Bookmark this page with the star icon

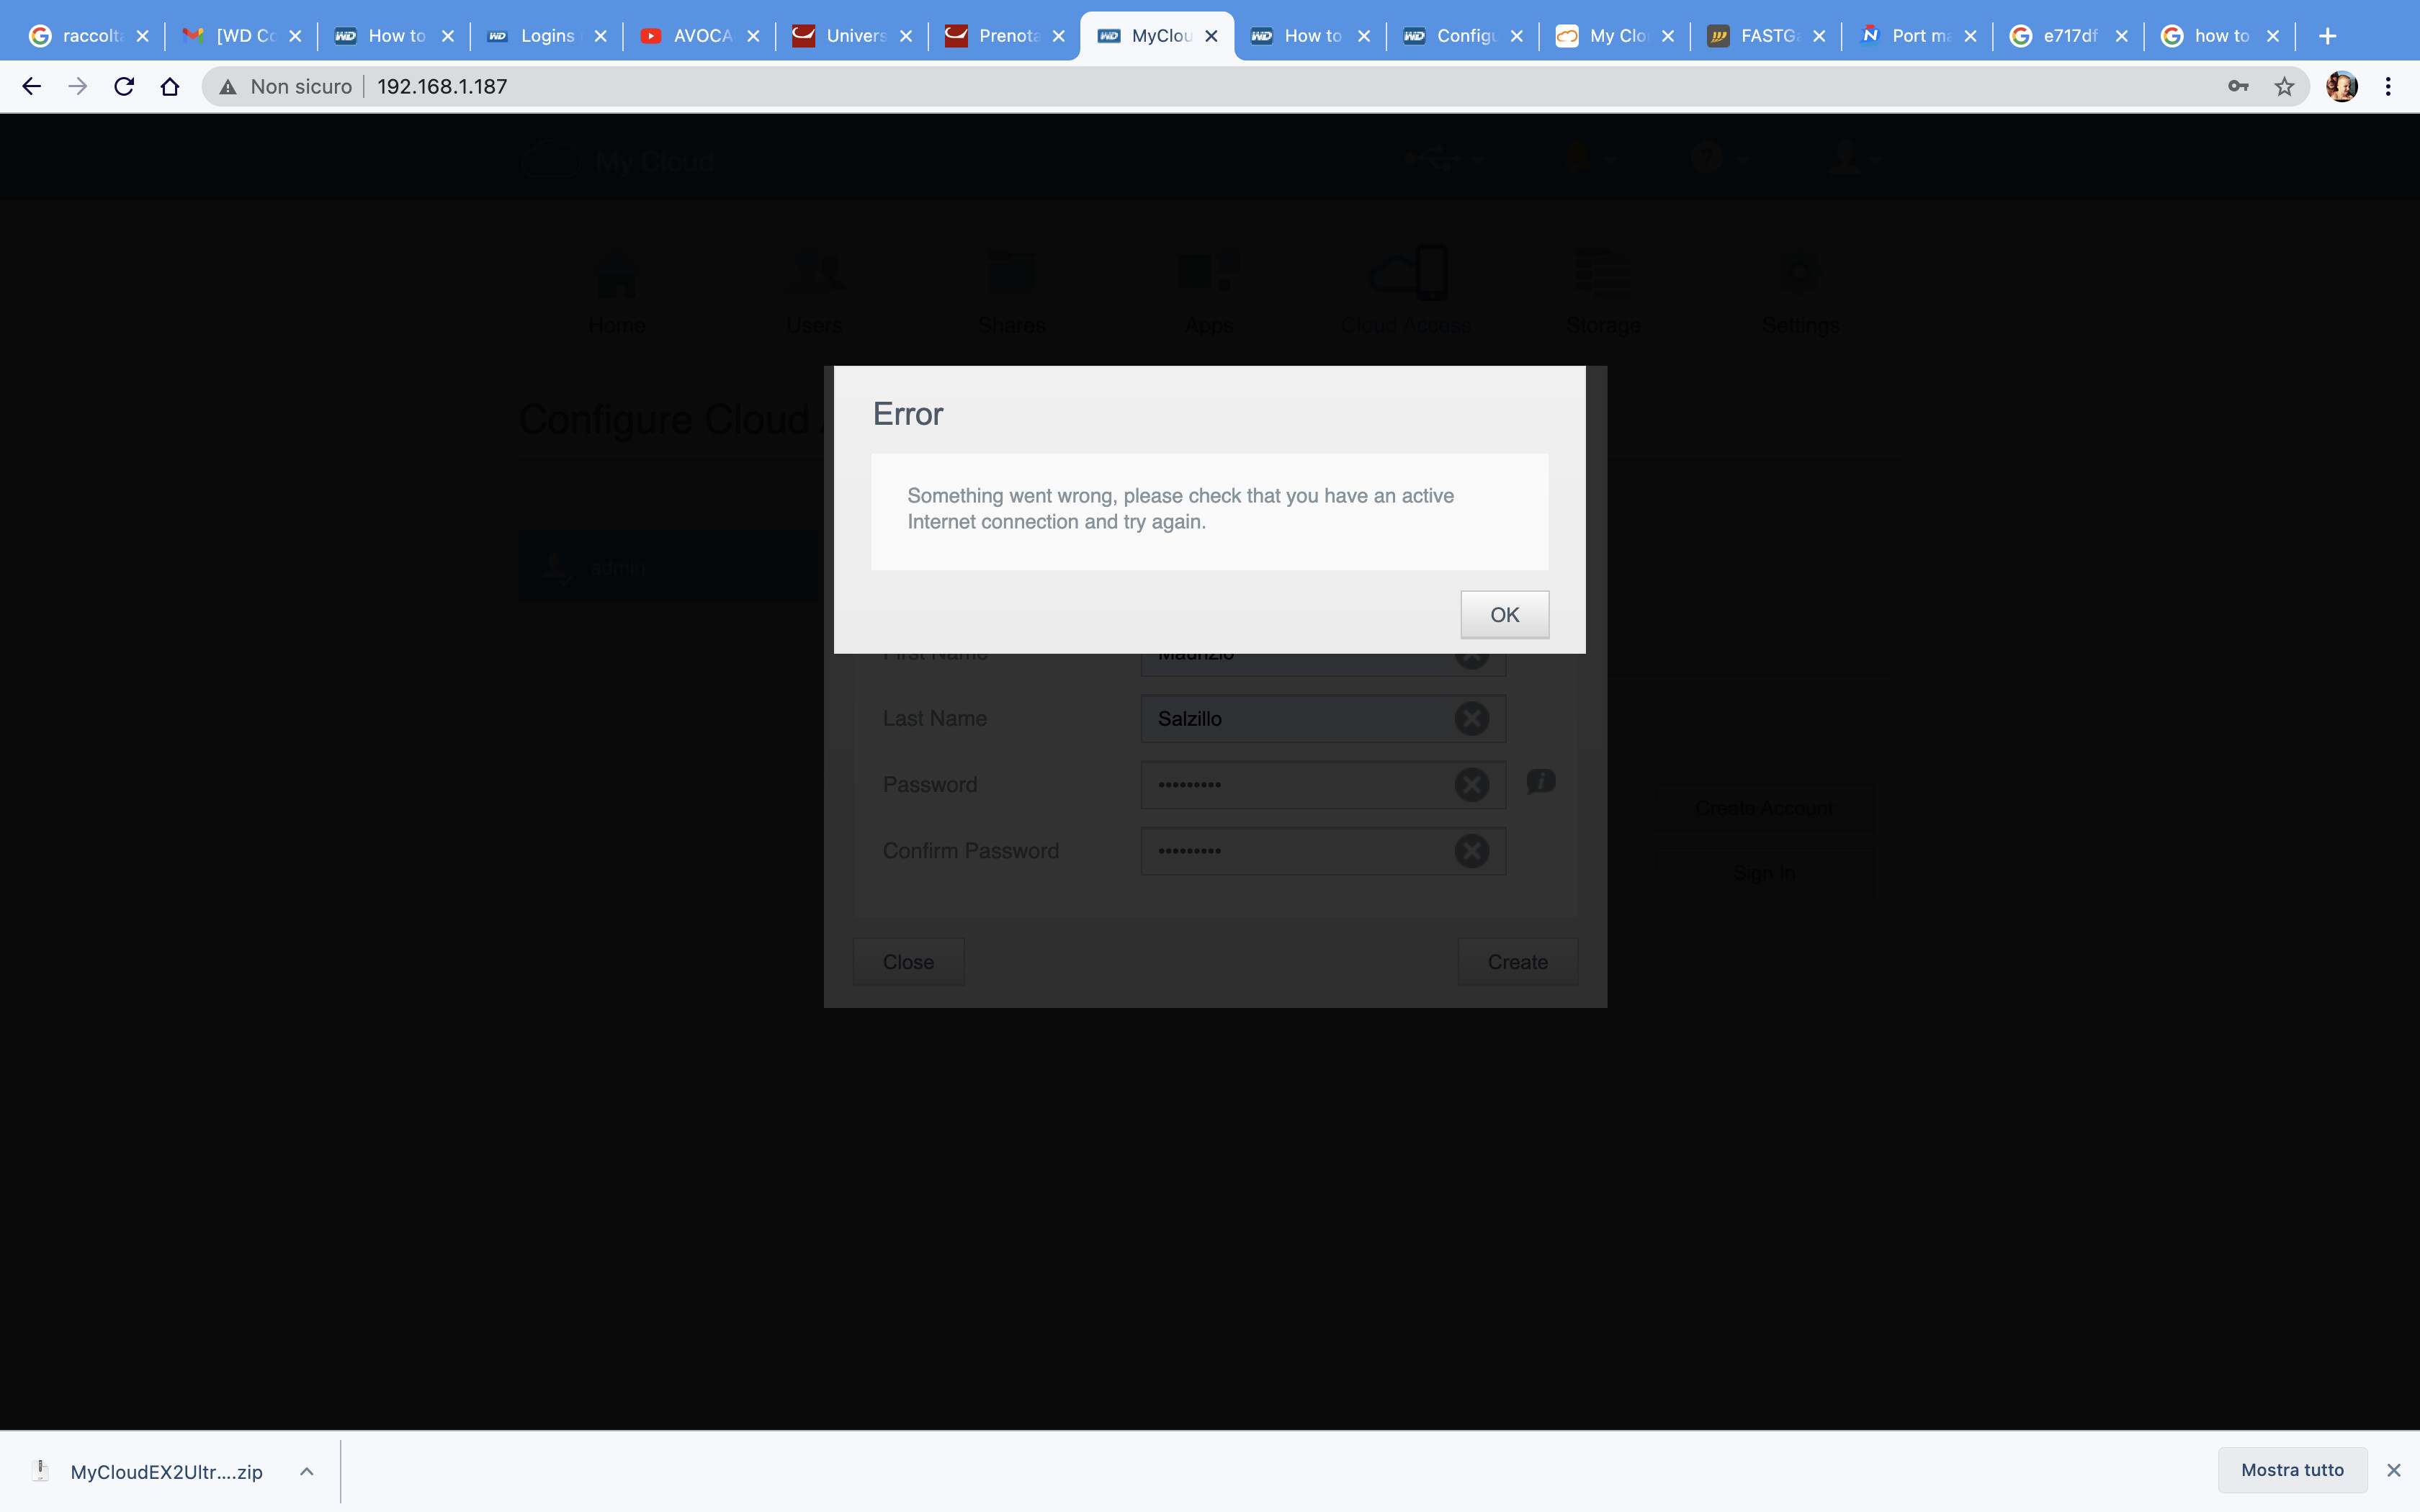[2284, 87]
